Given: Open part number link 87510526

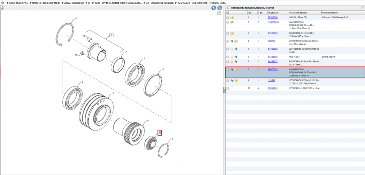Looking at the screenshot, I should click(x=273, y=17).
